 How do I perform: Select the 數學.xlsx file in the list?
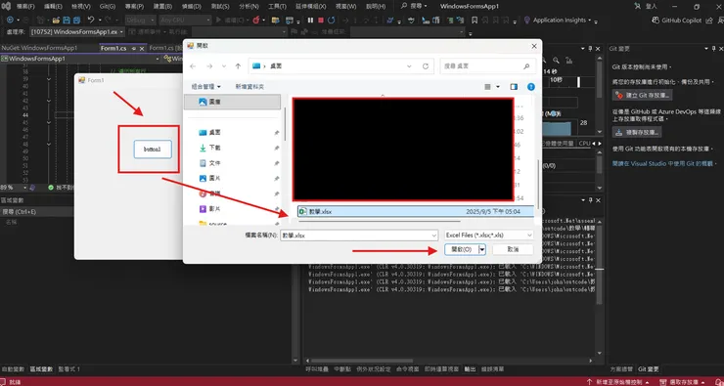[x=416, y=211]
